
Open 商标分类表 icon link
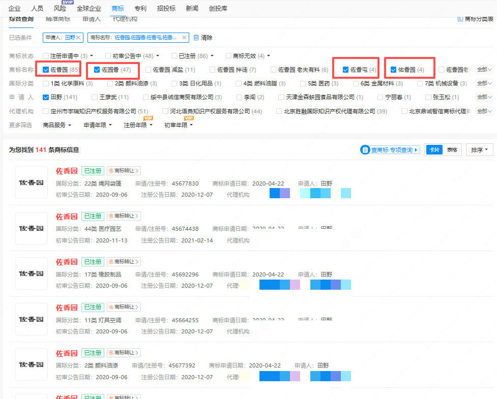(x=460, y=19)
